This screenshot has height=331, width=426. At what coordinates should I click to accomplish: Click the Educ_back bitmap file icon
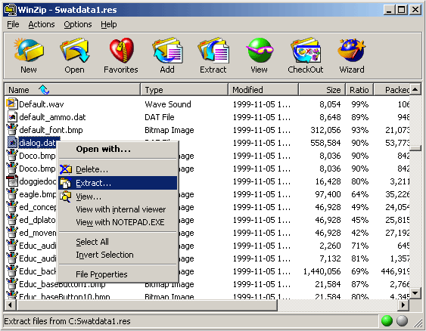(11, 271)
